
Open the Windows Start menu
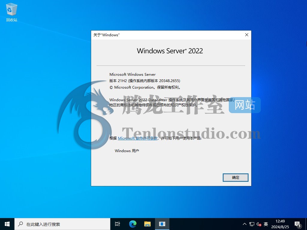click(7, 224)
